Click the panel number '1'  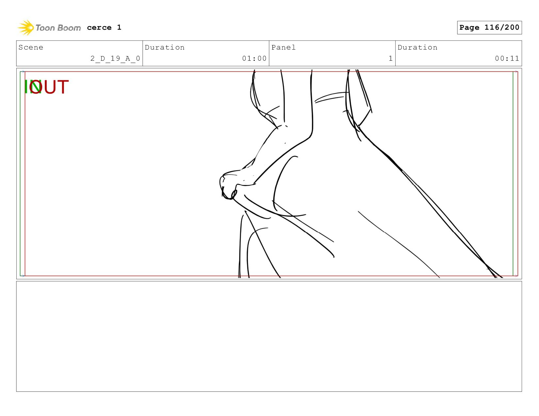click(390, 58)
